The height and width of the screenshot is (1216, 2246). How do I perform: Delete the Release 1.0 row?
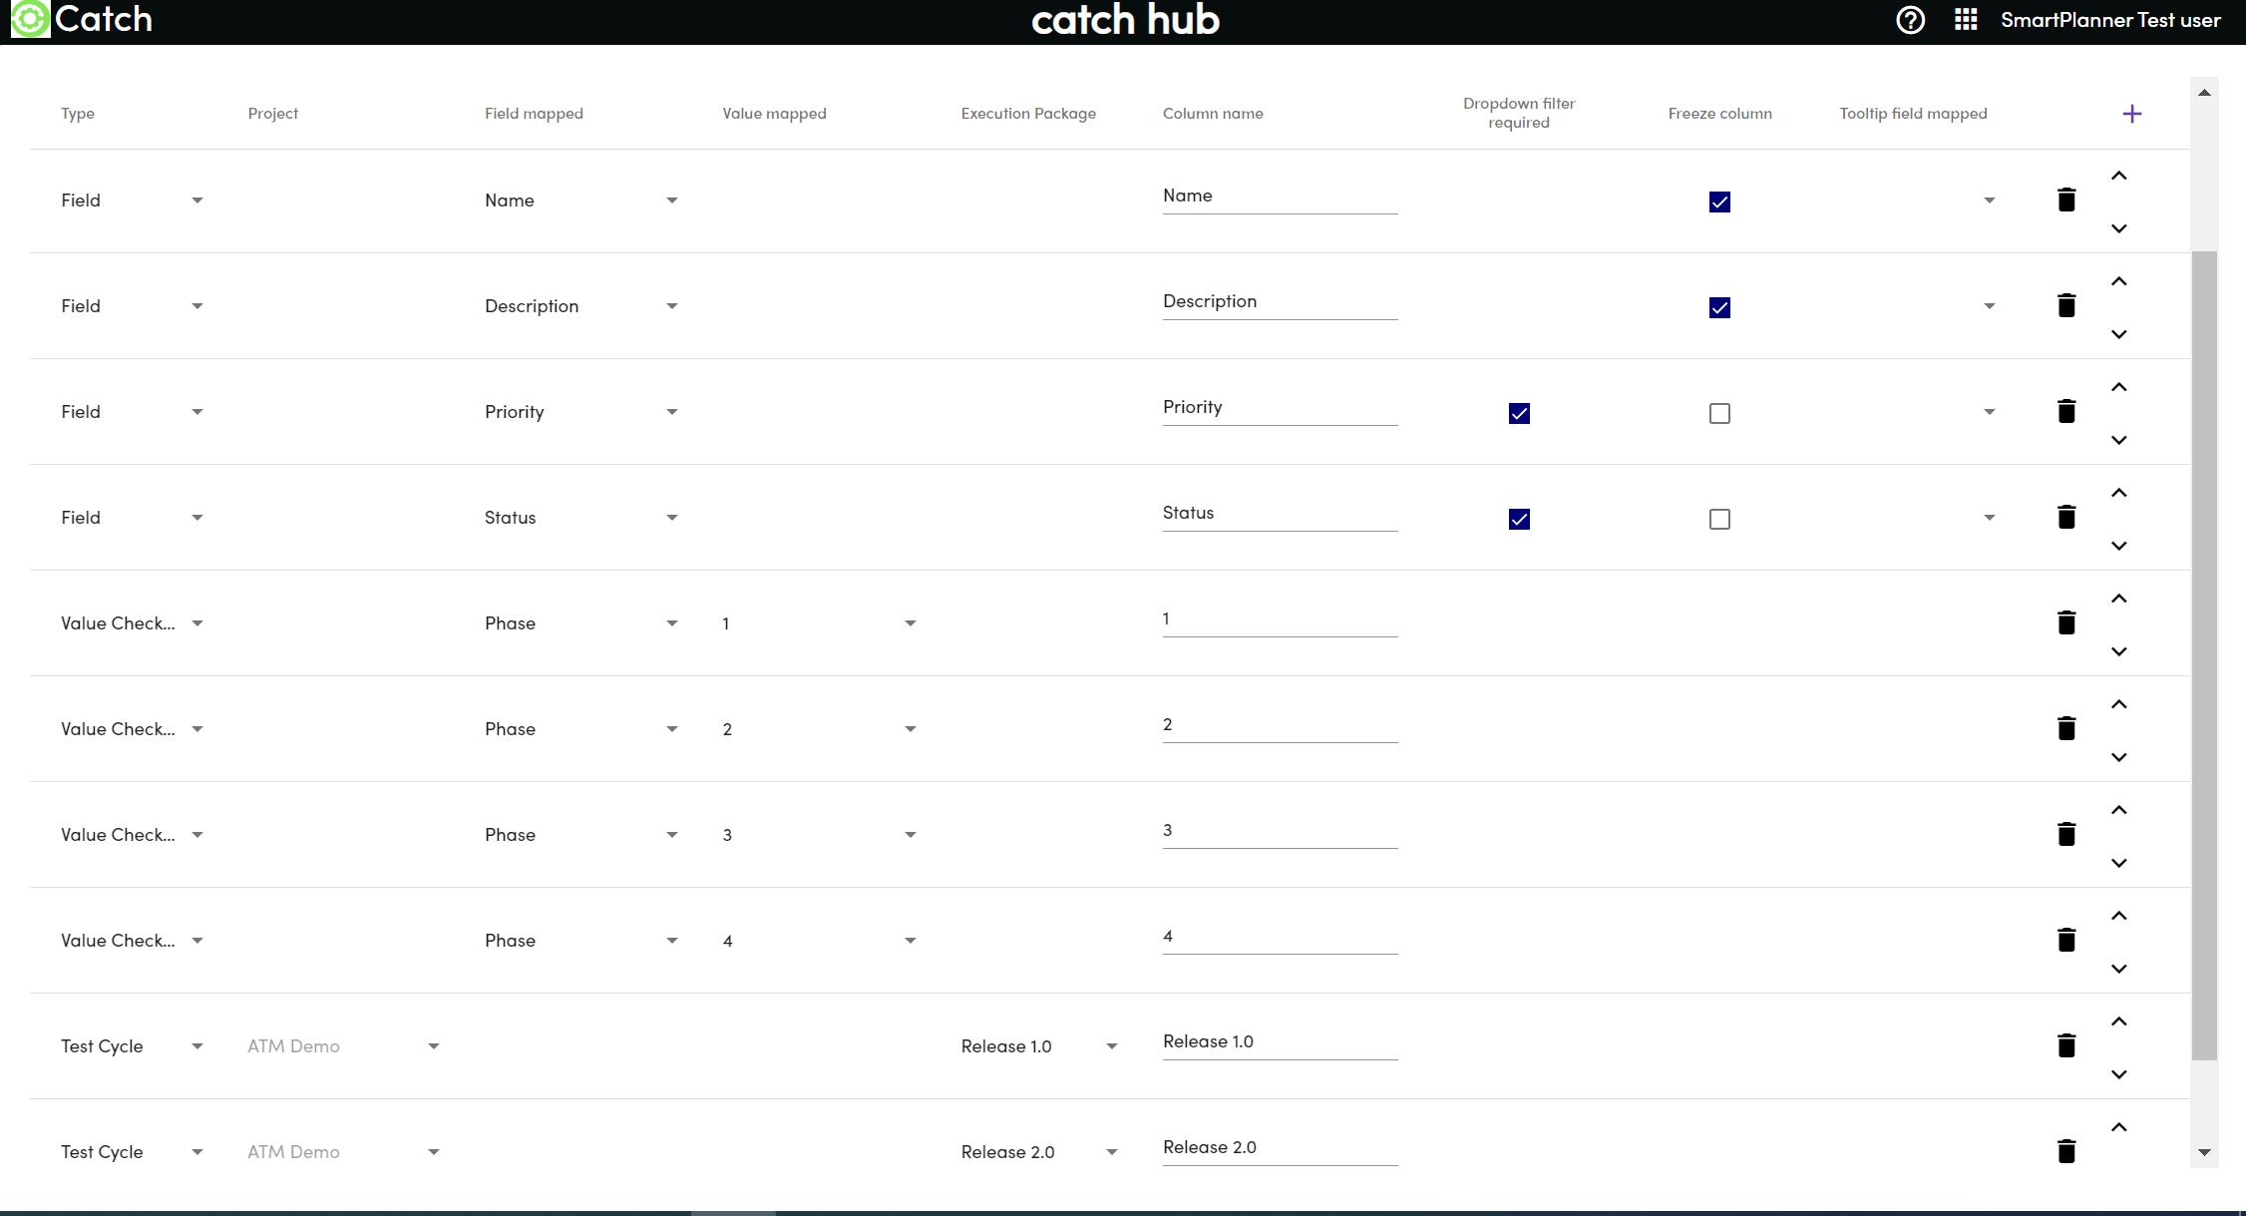tap(2065, 1045)
